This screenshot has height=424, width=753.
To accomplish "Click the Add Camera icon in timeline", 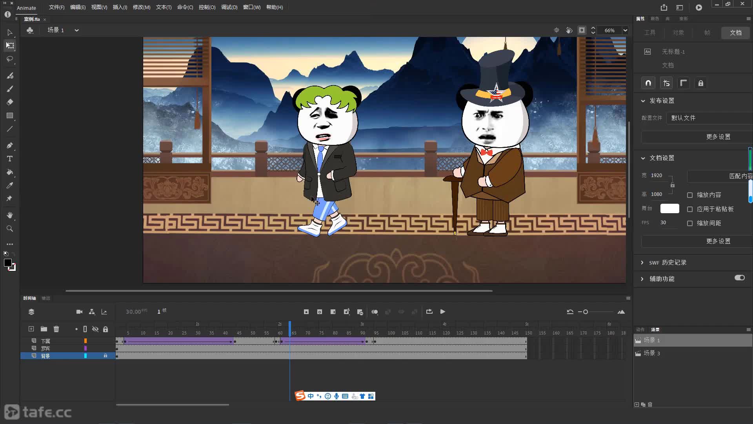I will (x=79, y=312).
